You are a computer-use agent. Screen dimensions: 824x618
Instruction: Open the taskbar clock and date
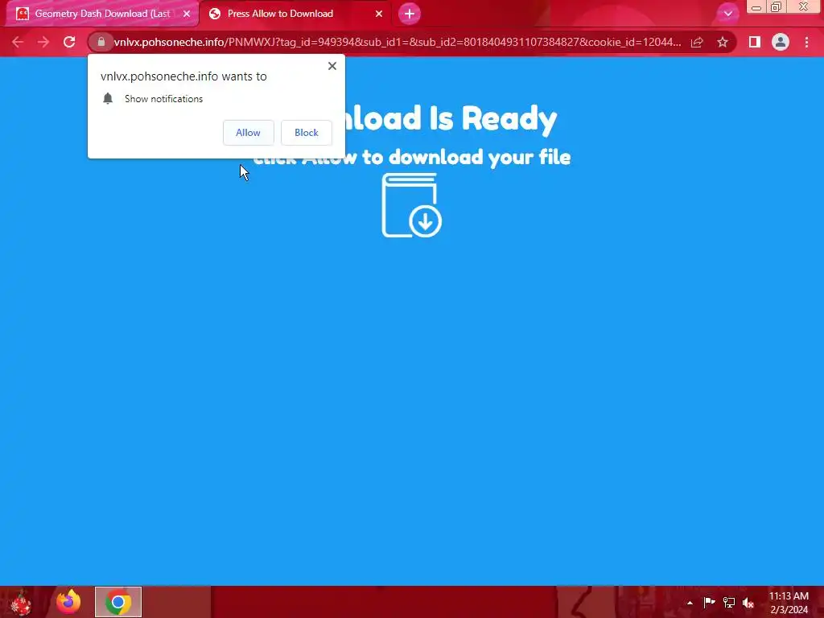[789, 603]
